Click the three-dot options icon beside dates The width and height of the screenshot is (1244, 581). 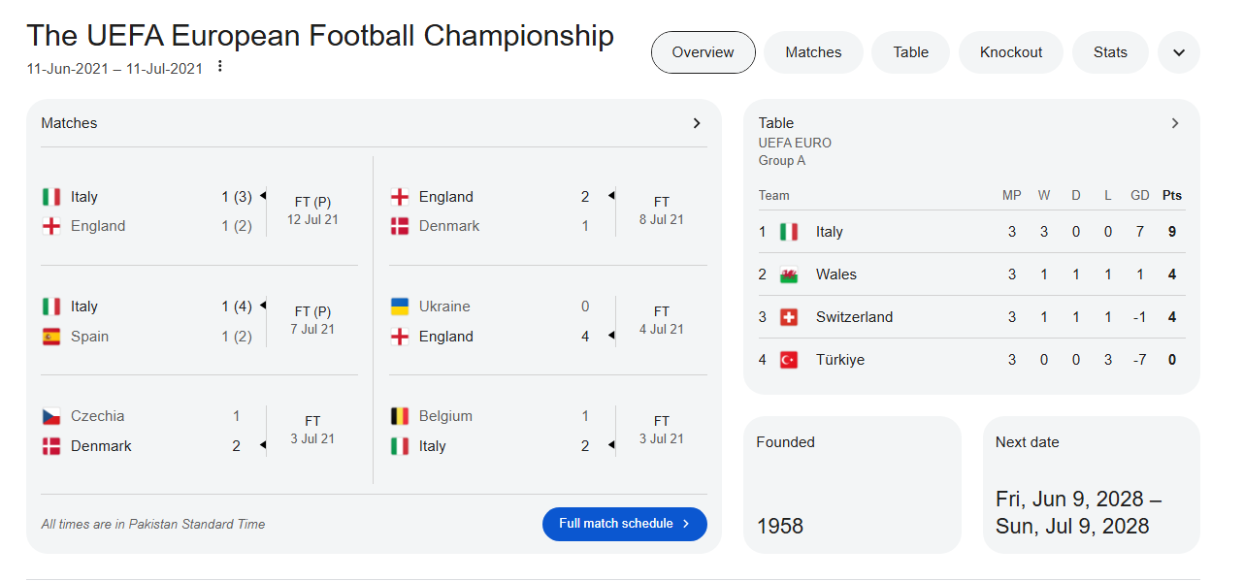(x=220, y=67)
